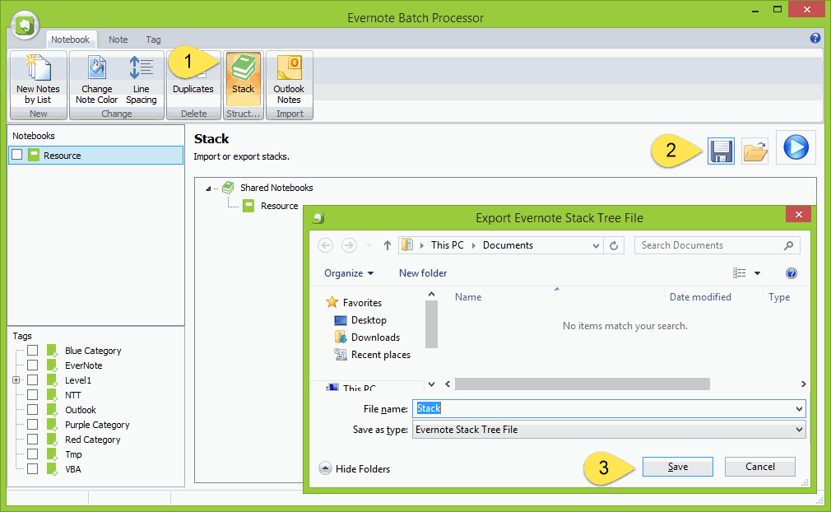Check the Outlook tag checkbox
831x512 pixels.
click(32, 410)
